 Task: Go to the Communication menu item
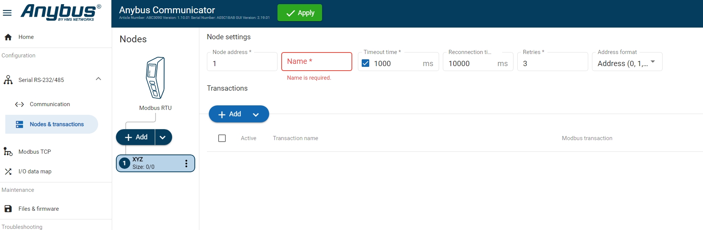49,104
